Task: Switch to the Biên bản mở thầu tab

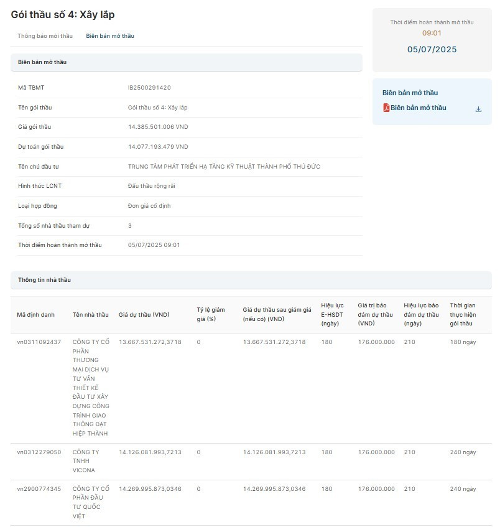Action: click(110, 36)
